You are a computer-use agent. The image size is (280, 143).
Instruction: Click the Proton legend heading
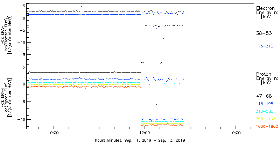pos(264,74)
